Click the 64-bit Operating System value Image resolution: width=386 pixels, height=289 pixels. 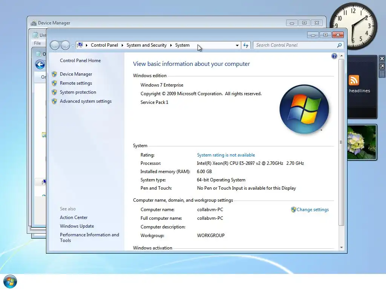(x=221, y=180)
